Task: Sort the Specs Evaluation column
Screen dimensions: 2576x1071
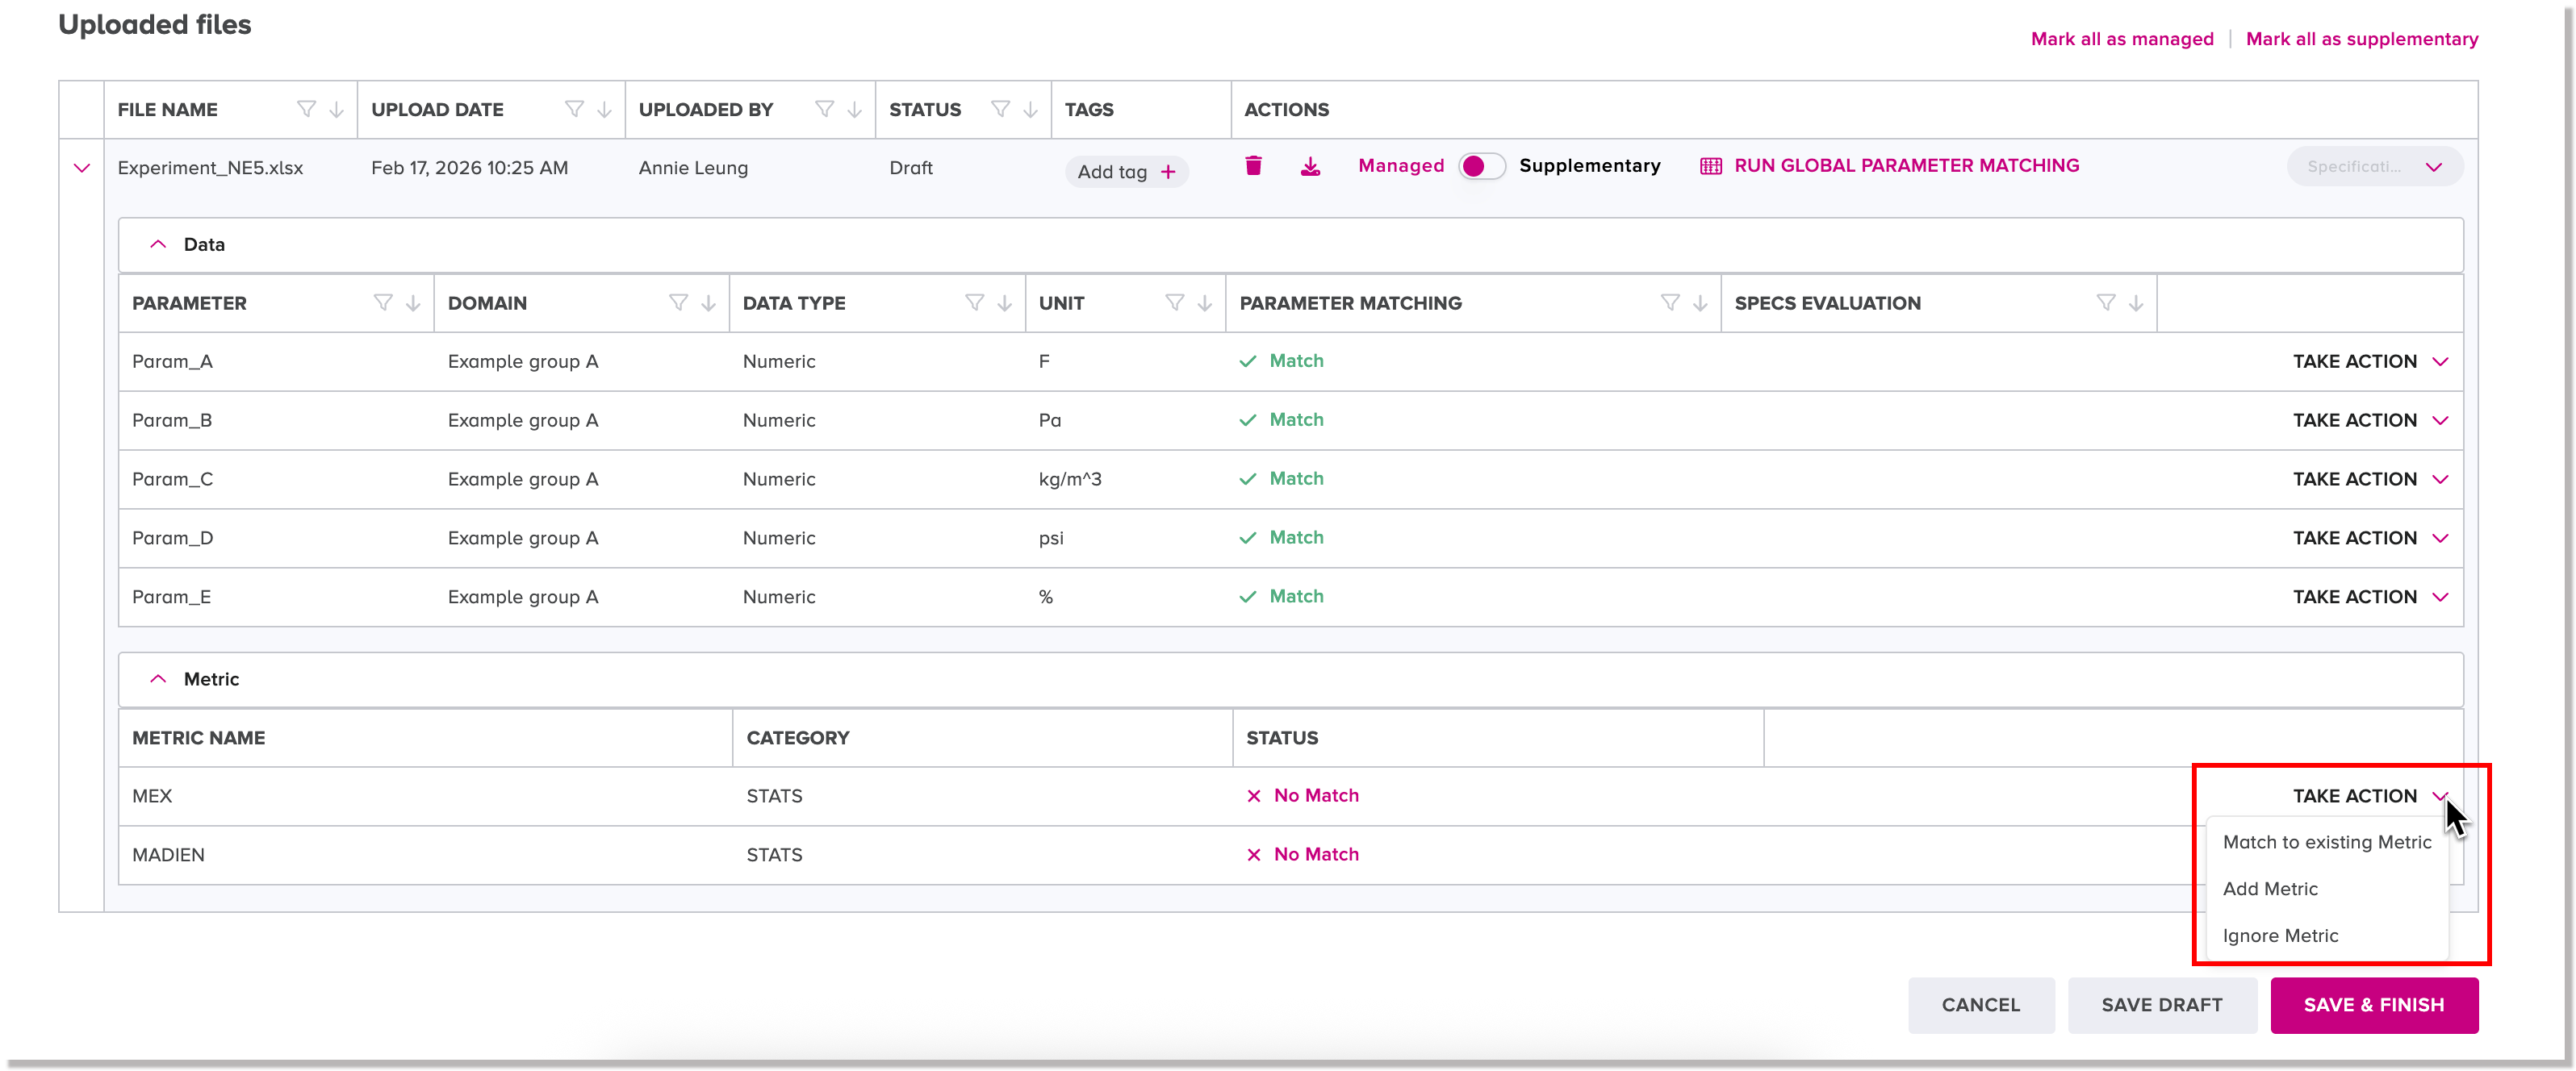Action: click(x=2136, y=302)
